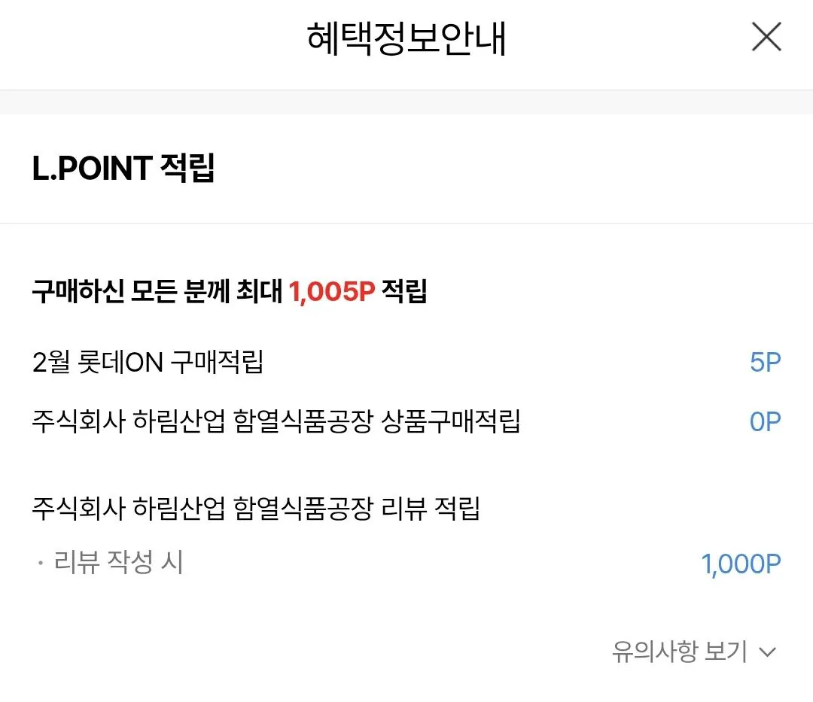813x702 pixels.
Task: Select the 리뷰 작성 시 item
Action: click(118, 563)
